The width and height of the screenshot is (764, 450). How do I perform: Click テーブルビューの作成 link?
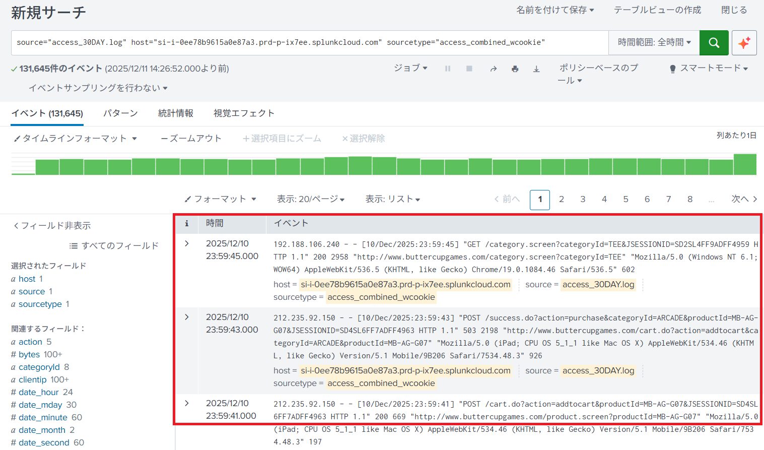click(657, 10)
